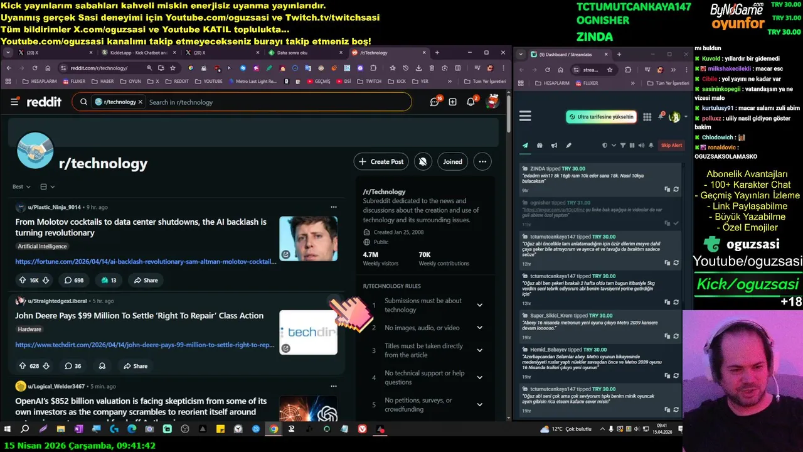Upvote the John Deere post
The image size is (803, 452).
[23, 366]
